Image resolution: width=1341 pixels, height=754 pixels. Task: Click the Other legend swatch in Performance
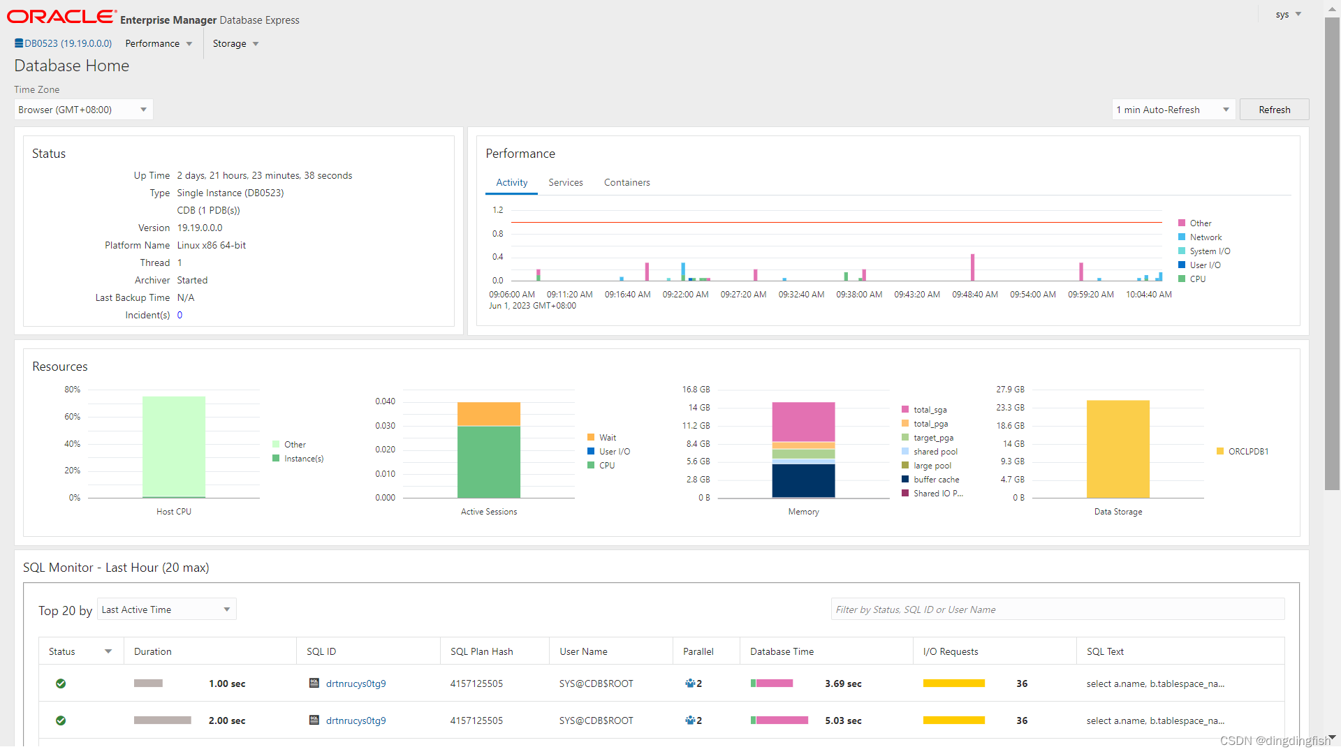click(1182, 223)
